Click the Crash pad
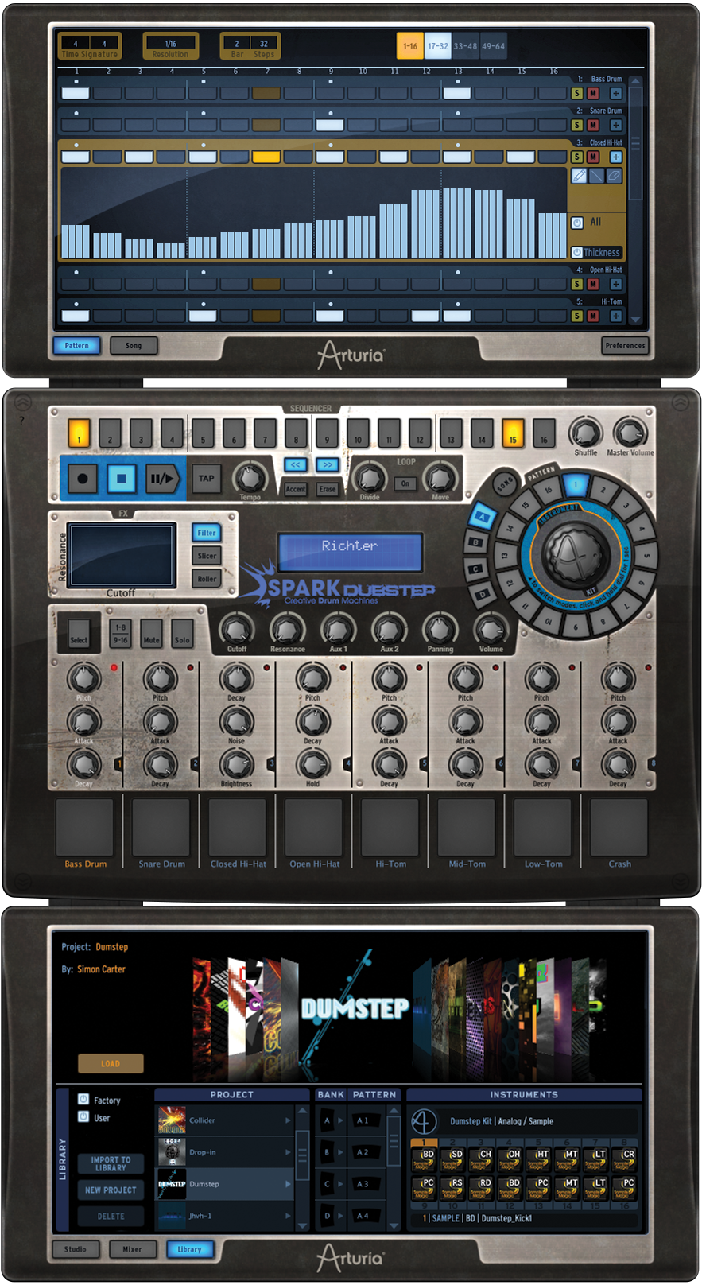The width and height of the screenshot is (702, 1285). pos(619,827)
